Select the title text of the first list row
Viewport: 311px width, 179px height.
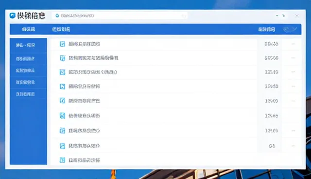pyautogui.click(x=84, y=44)
